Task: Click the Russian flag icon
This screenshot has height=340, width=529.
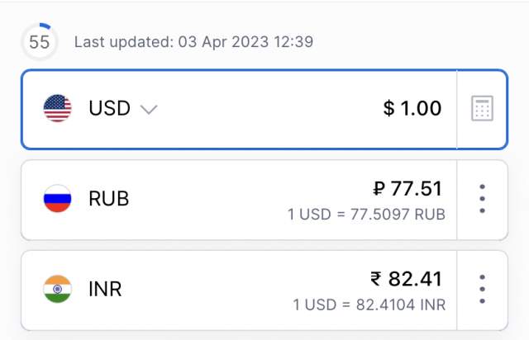Action: [58, 199]
